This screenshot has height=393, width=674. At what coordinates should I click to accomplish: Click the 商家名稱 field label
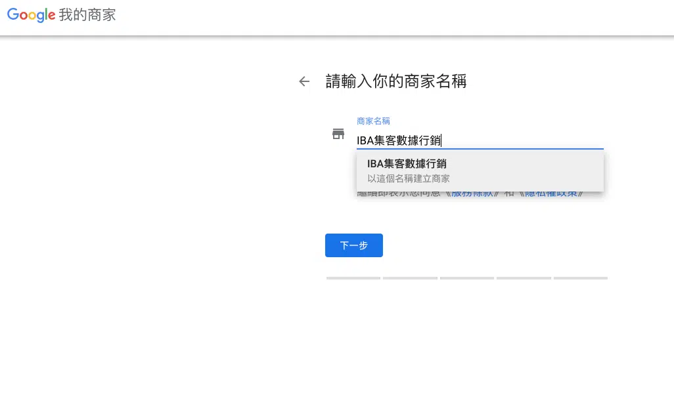tap(373, 121)
